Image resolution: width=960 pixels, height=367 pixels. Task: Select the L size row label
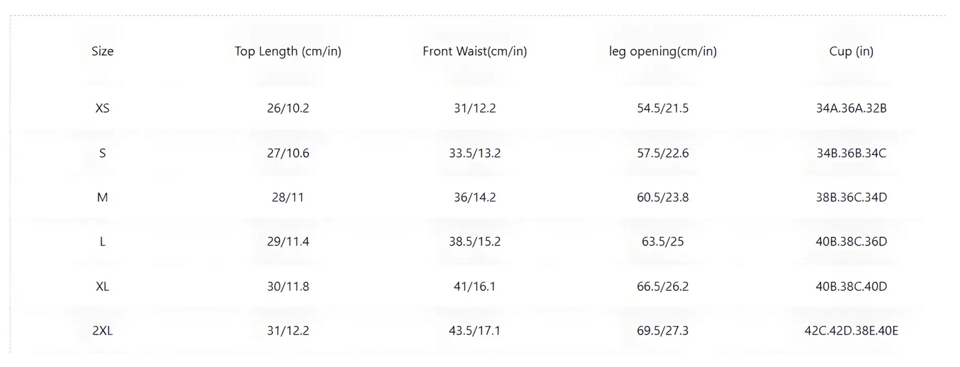pos(102,242)
